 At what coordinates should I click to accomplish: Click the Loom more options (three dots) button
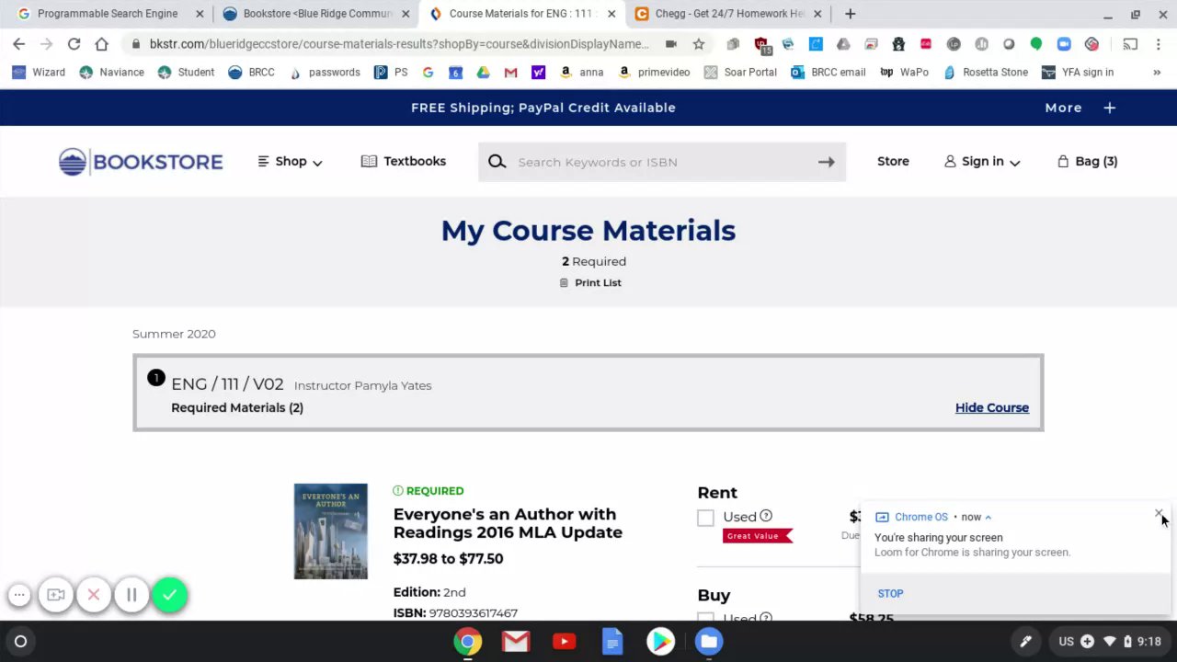18,595
